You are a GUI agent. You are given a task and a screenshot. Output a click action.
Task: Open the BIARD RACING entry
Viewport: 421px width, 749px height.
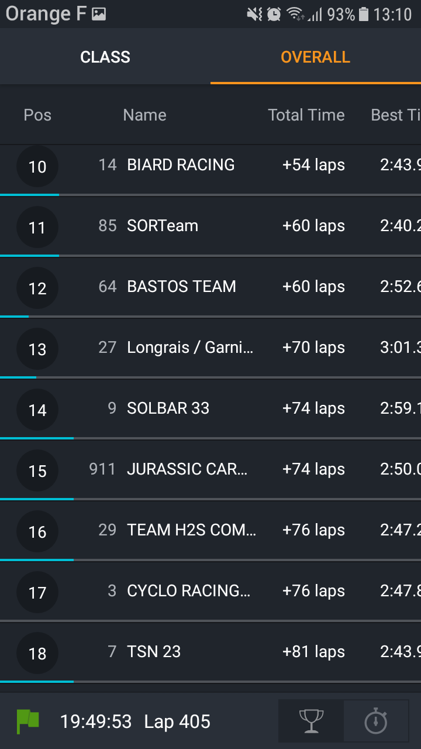click(181, 165)
